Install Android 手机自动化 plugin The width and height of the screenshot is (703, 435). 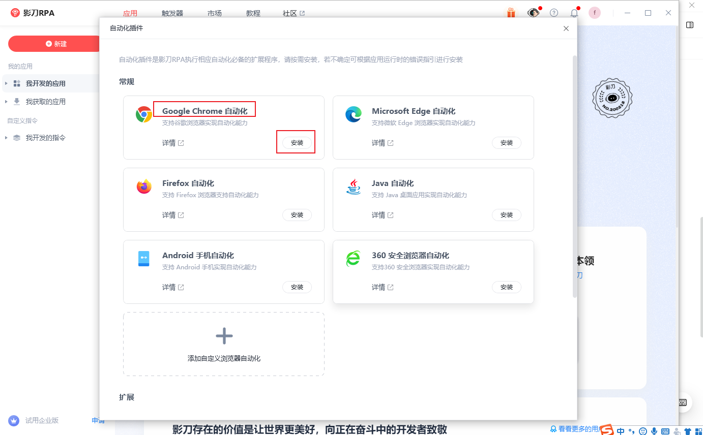coord(297,287)
